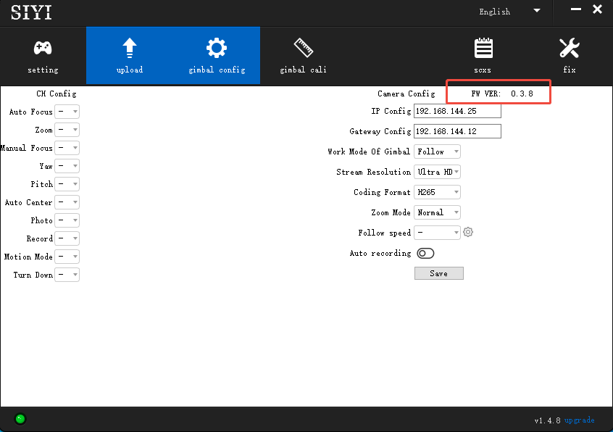Open the English language selector
Viewport: 613px width, 432px height.
(x=509, y=12)
